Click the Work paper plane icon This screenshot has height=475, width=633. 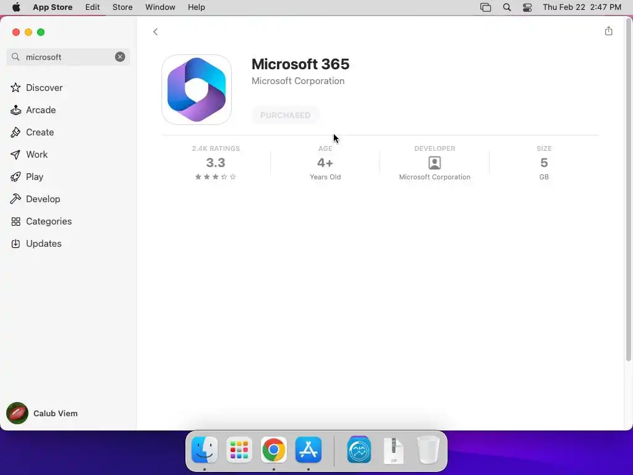click(15, 154)
